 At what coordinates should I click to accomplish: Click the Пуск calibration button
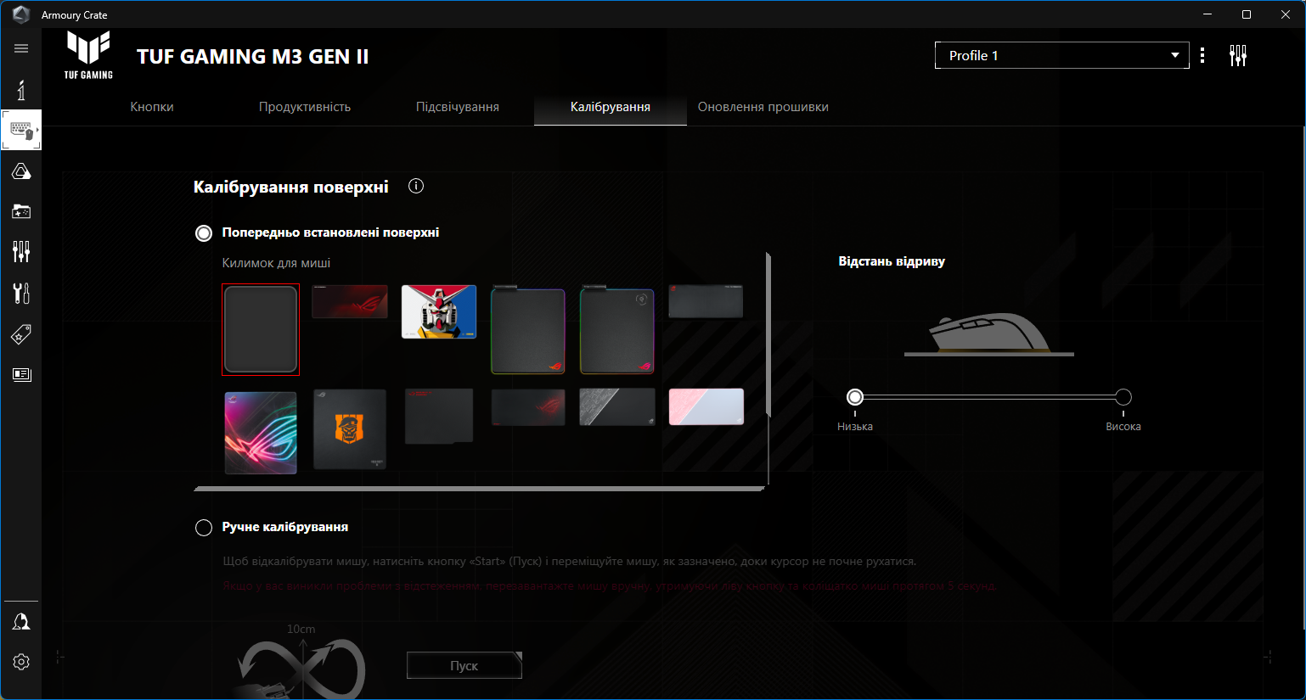point(464,666)
